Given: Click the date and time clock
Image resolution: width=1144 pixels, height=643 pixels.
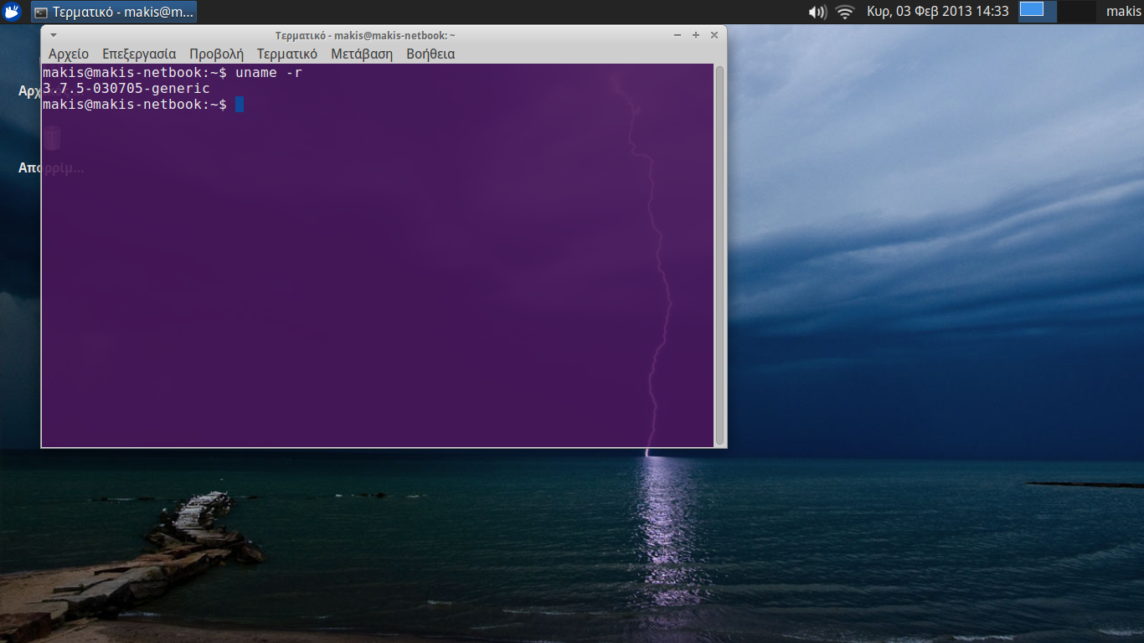Looking at the screenshot, I should [937, 12].
